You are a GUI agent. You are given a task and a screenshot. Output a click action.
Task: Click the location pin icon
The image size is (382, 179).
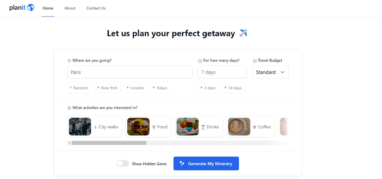[x=69, y=61]
